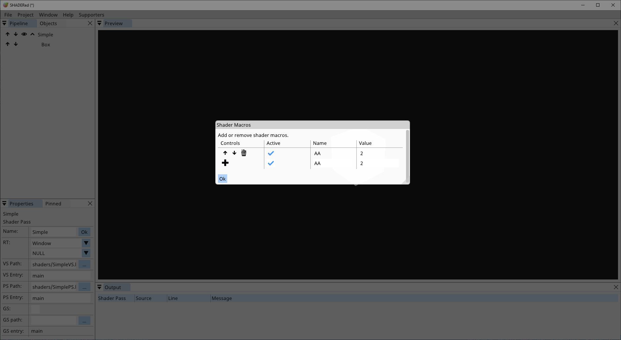
Task: Delete first AA macro with trash icon
Action: pos(244,153)
